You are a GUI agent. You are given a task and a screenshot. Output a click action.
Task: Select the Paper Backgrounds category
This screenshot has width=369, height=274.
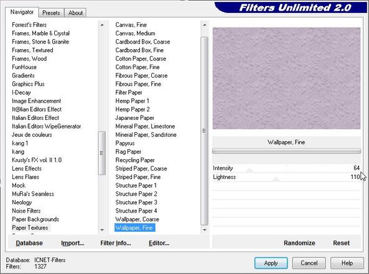[x=35, y=219]
